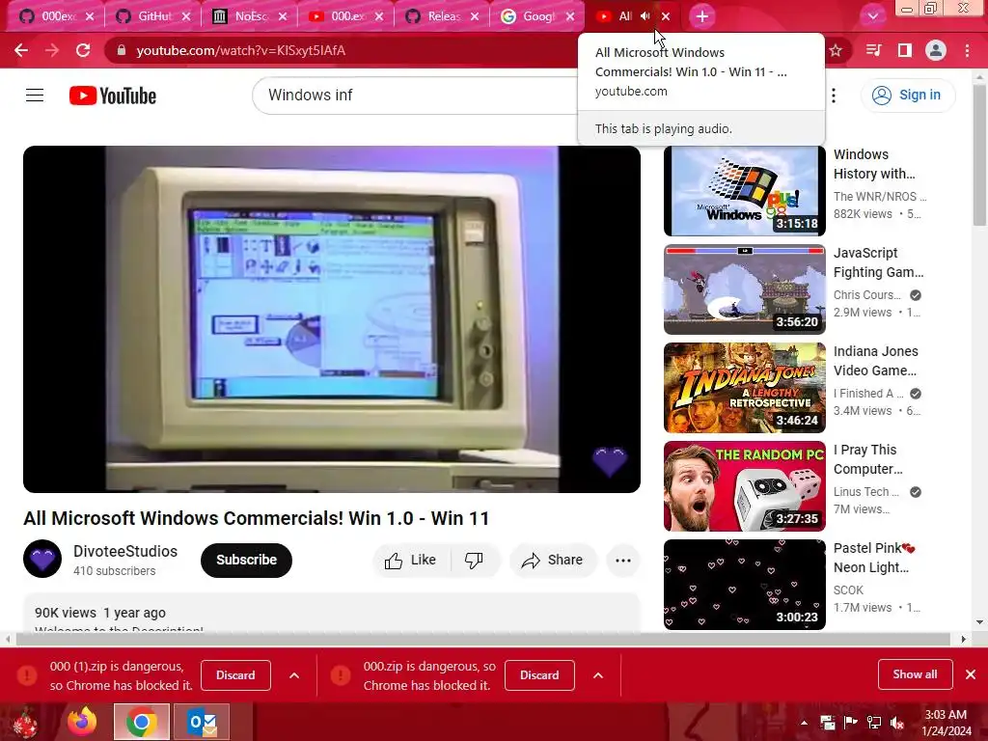Open Windows History video thumbnail
Image resolution: width=988 pixels, height=741 pixels.
(744, 191)
